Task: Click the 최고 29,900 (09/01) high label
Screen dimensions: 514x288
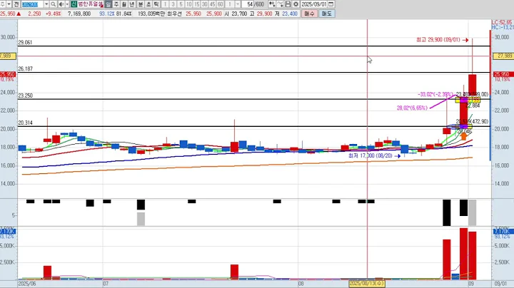Action: (x=438, y=40)
